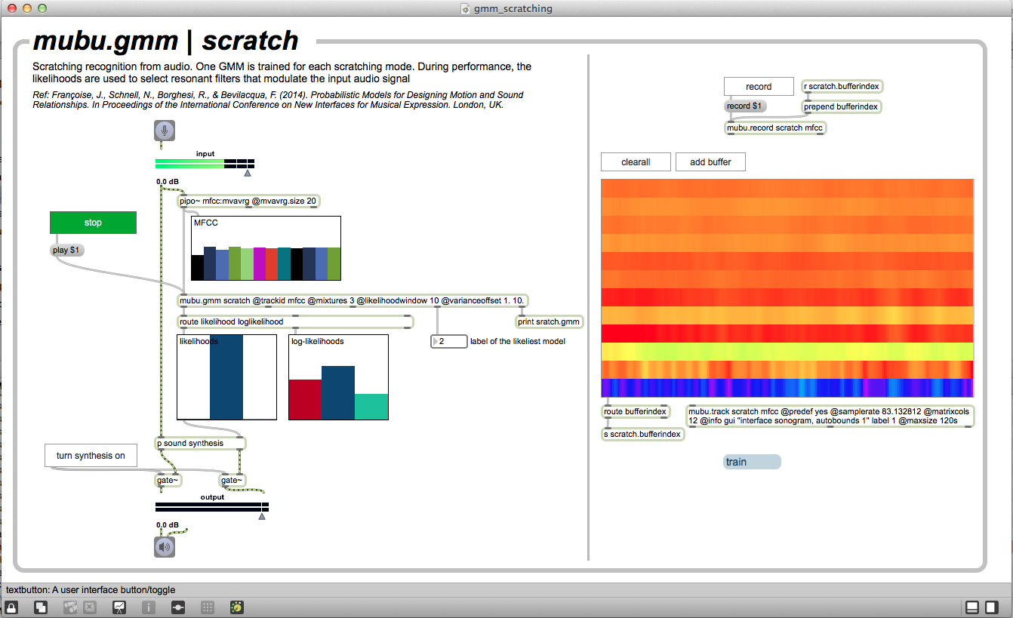Toggle the record button
Viewport: 1013px width, 618px height.
click(758, 87)
